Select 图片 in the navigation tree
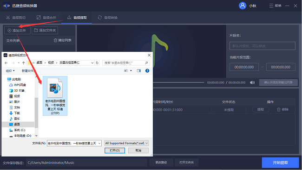The image size is (302, 170). click(x=14, y=101)
